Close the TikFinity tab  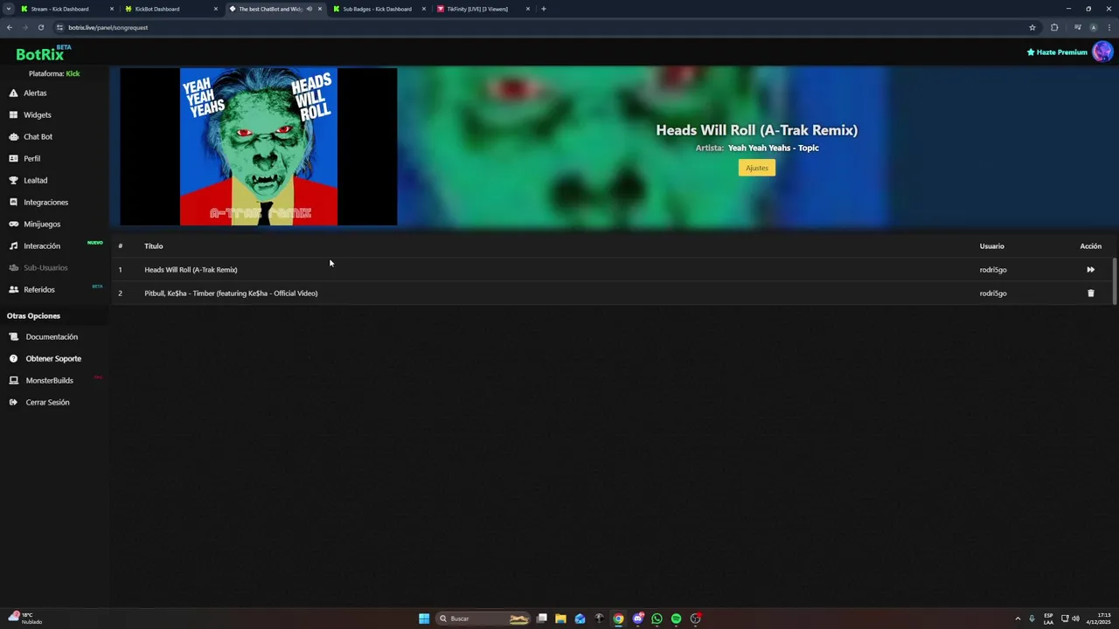pos(527,9)
